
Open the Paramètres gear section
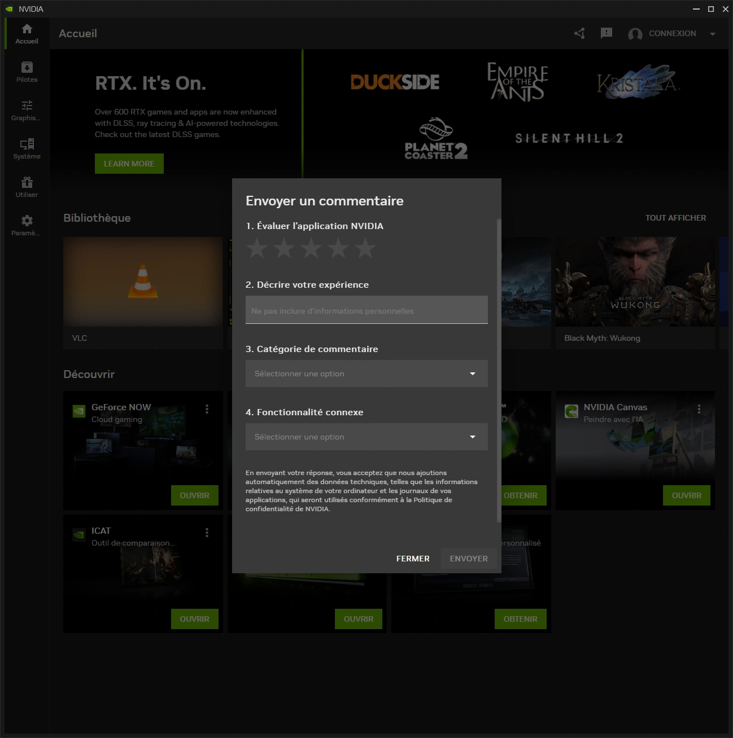27,225
